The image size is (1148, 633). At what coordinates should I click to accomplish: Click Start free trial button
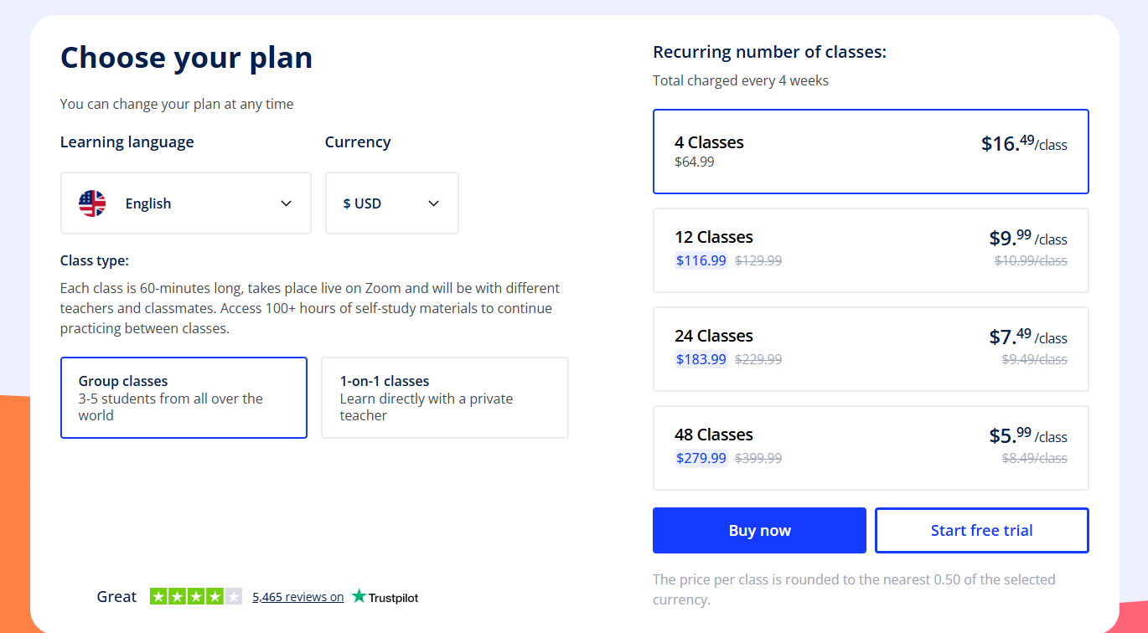(x=981, y=531)
